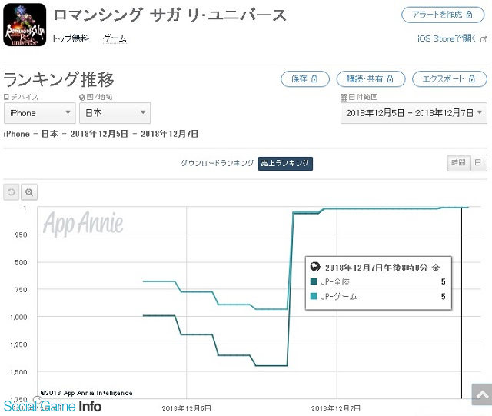Select the ダウンロードランキング tab
The width and height of the screenshot is (492, 416).
217,163
